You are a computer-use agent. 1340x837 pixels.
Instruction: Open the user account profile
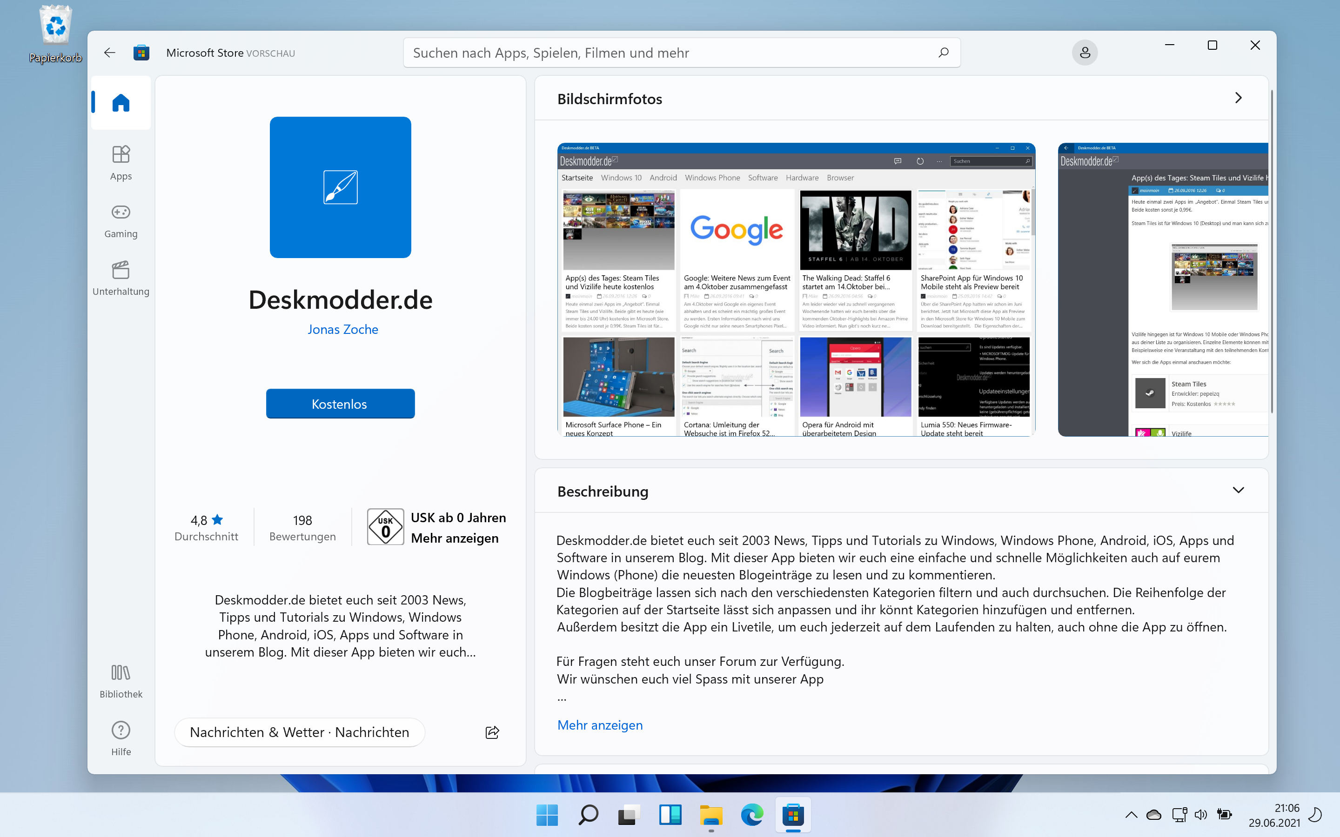pyautogui.click(x=1085, y=53)
